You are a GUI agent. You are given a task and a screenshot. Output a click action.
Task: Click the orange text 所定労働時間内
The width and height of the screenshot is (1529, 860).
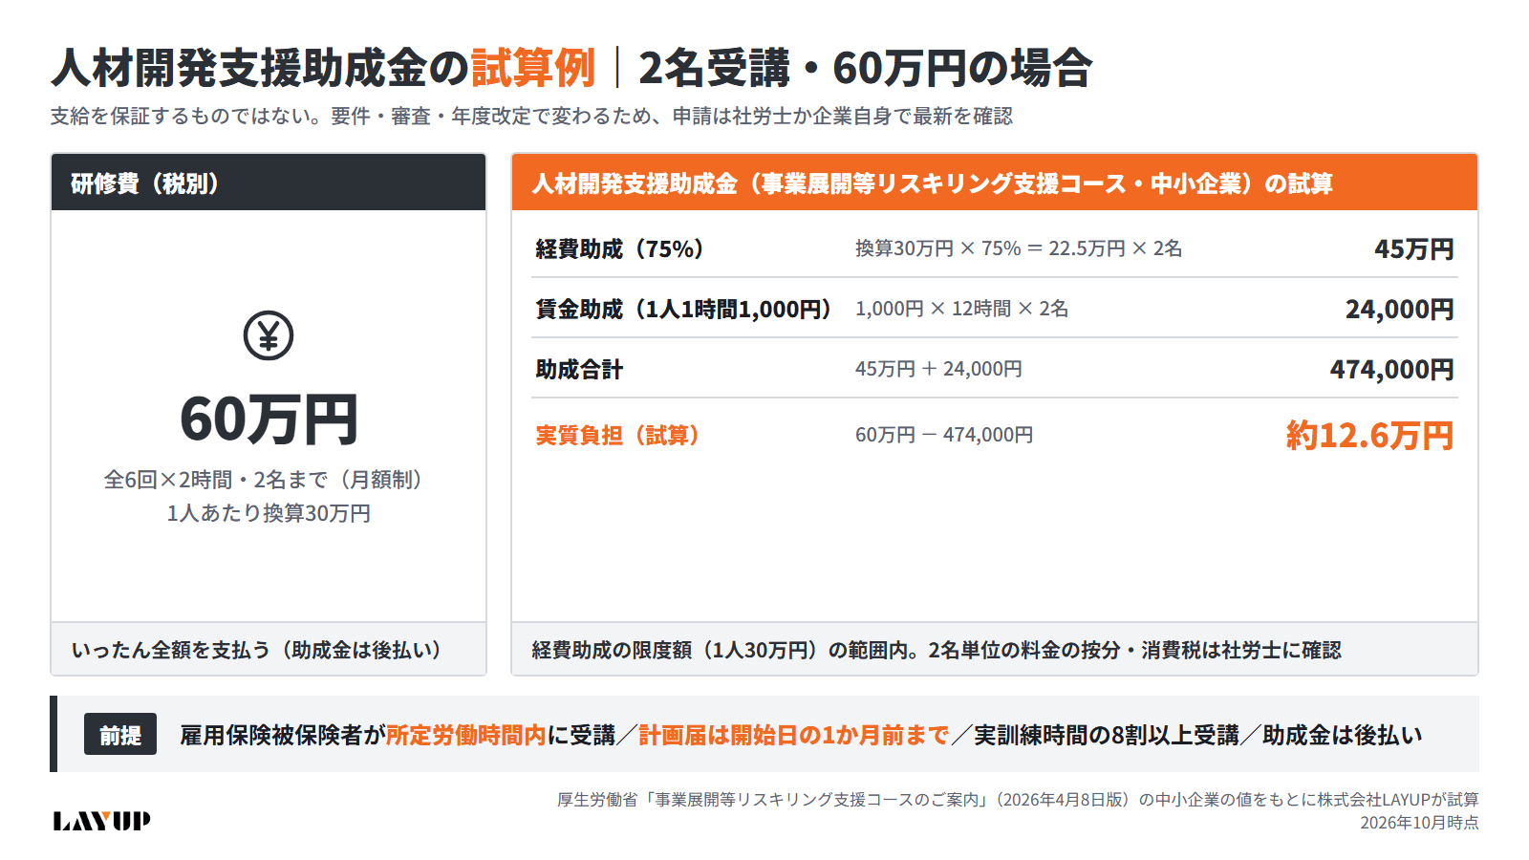tap(465, 735)
